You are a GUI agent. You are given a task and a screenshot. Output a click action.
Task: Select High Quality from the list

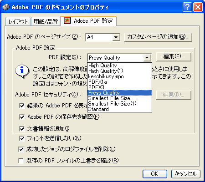tap(102, 66)
